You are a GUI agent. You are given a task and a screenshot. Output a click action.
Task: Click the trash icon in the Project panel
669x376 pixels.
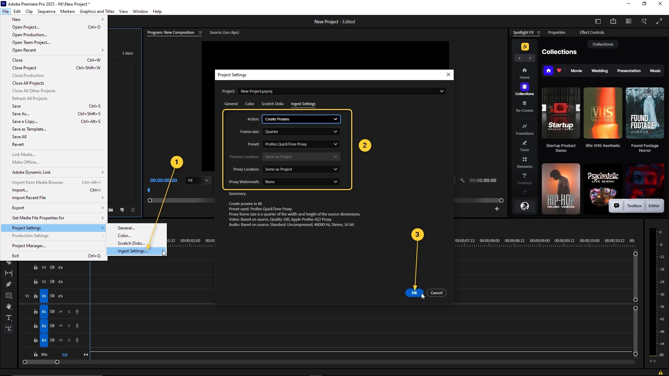[133, 210]
